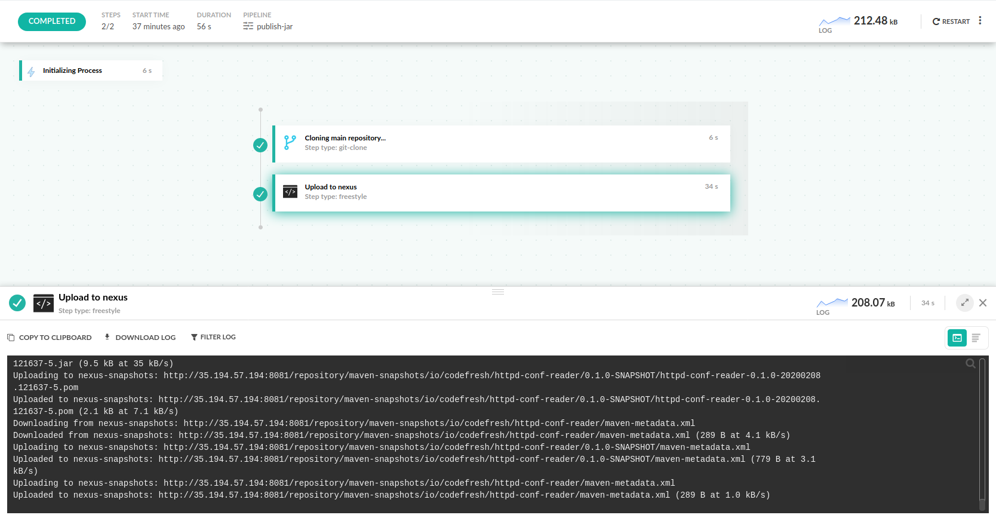This screenshot has width=996, height=518.
Task: Click log line 'Downloading from nexus-snapshots'
Action: click(x=354, y=423)
